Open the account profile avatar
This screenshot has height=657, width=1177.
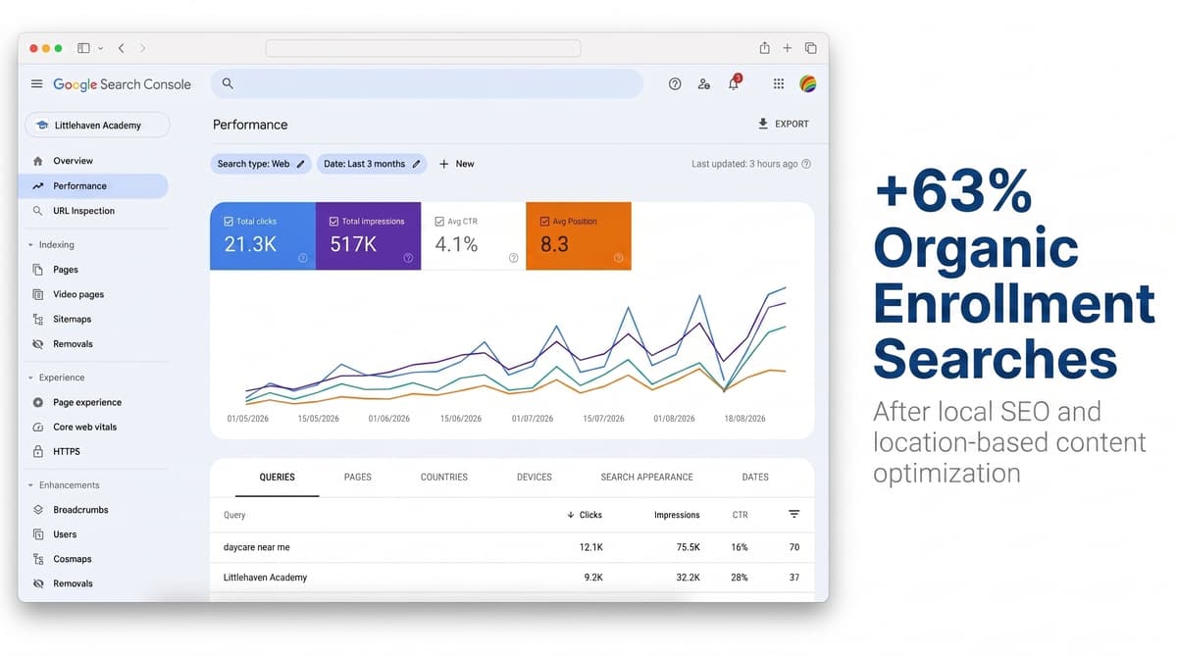click(x=808, y=84)
